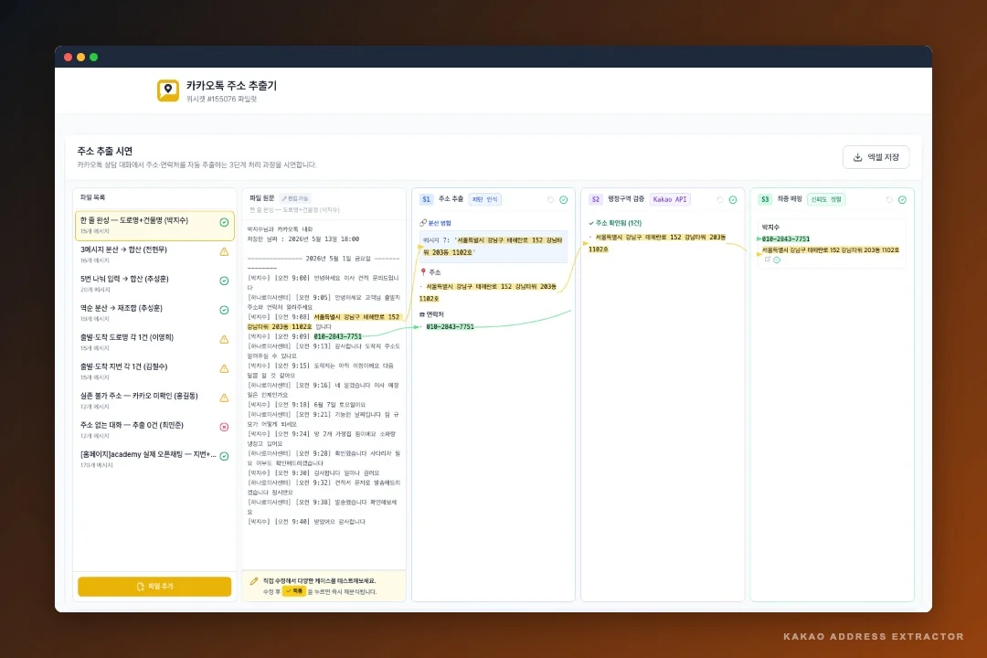Click the check status icon in S3 header
Image resolution: width=987 pixels, height=658 pixels.
click(902, 199)
